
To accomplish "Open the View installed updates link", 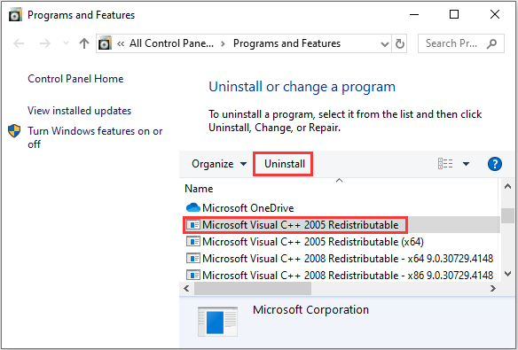I will (x=79, y=111).
